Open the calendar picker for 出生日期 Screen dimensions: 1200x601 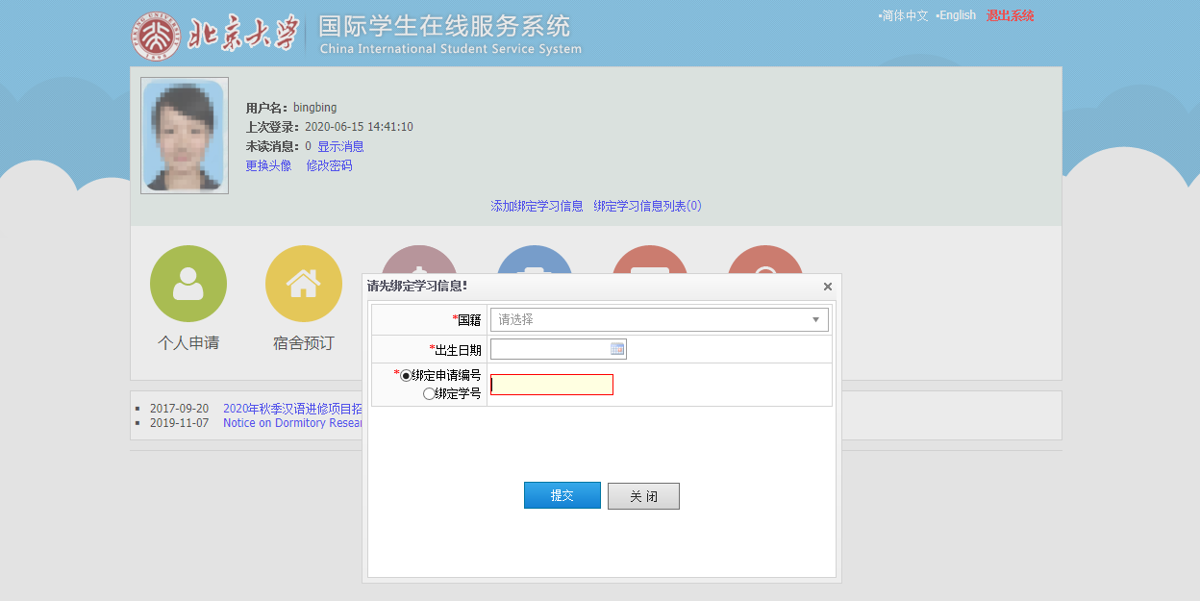[617, 349]
